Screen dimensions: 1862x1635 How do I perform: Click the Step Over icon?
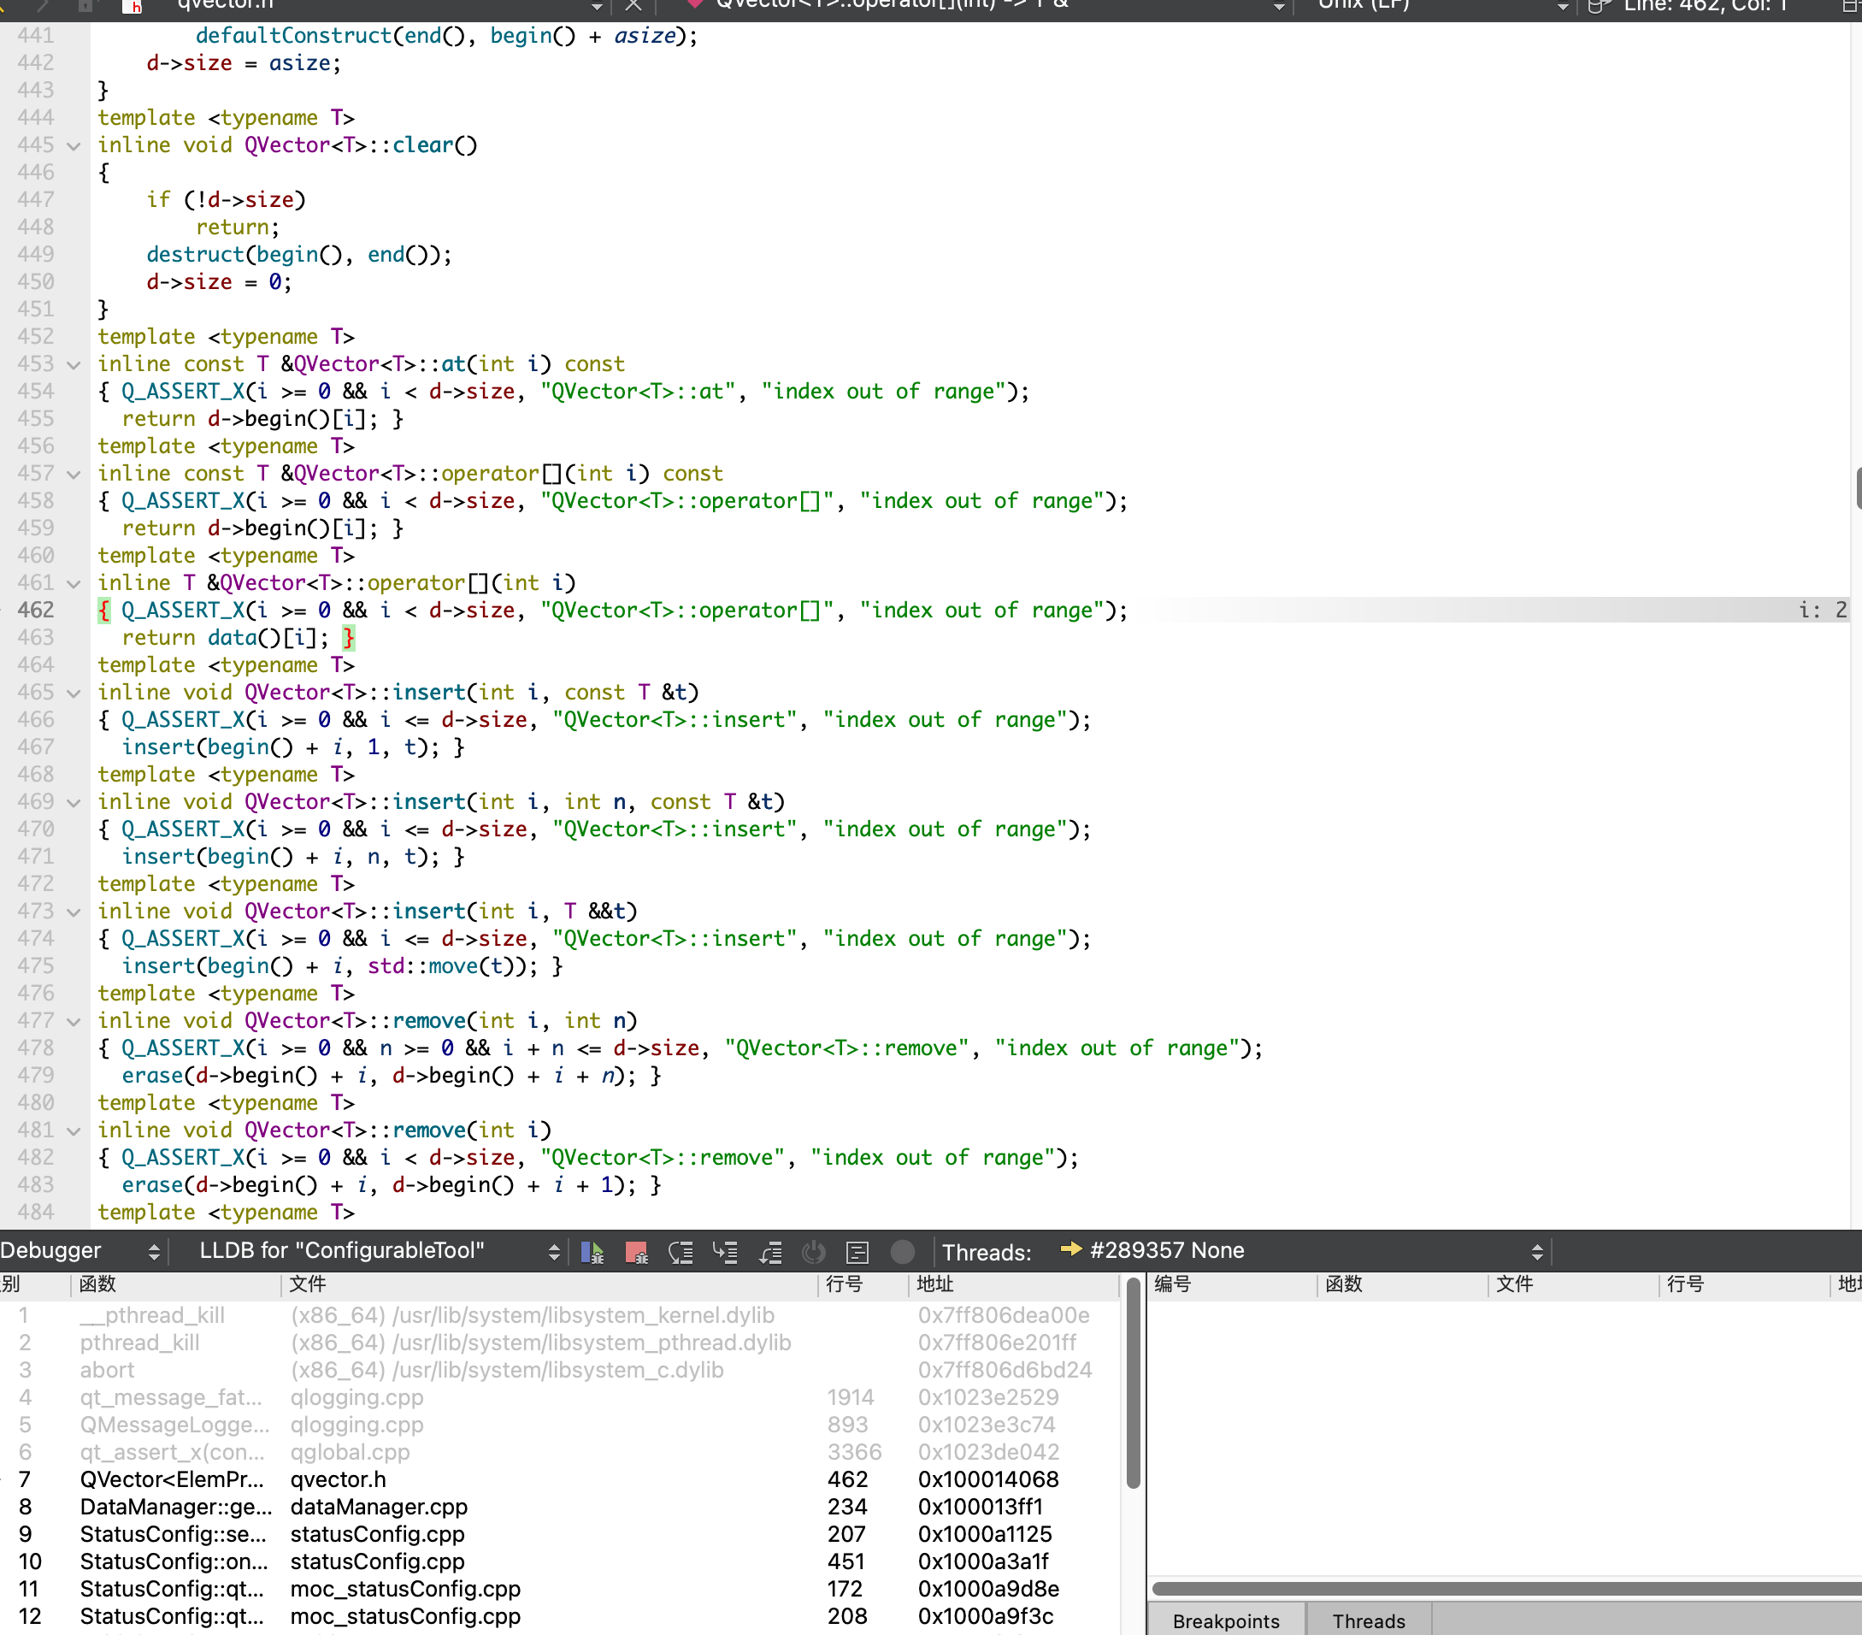(681, 1252)
